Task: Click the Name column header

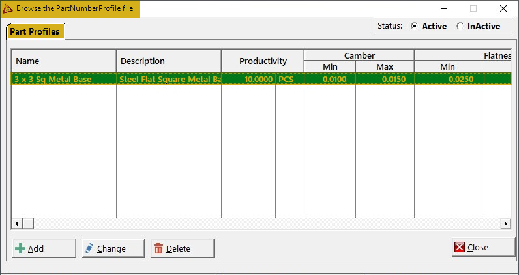Action: (x=64, y=61)
